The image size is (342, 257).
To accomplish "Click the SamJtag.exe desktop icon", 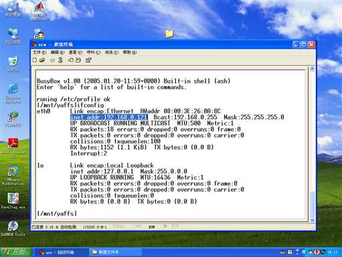I will coord(13,201).
